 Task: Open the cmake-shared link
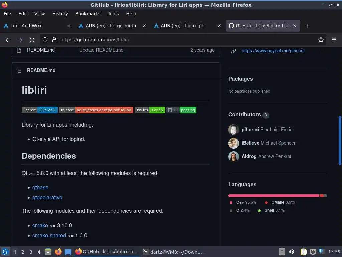pyautogui.click(x=49, y=236)
